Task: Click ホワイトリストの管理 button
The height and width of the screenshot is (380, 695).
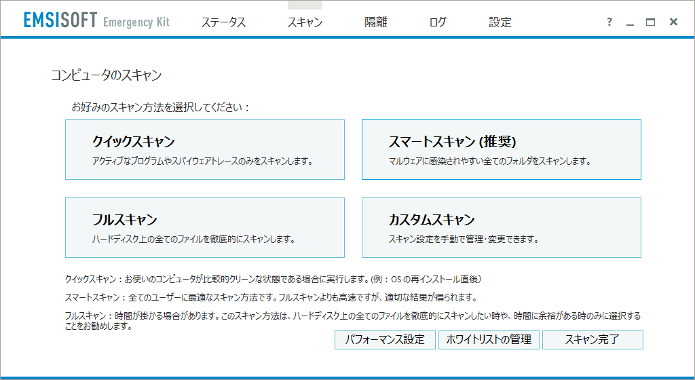Action: (x=489, y=340)
